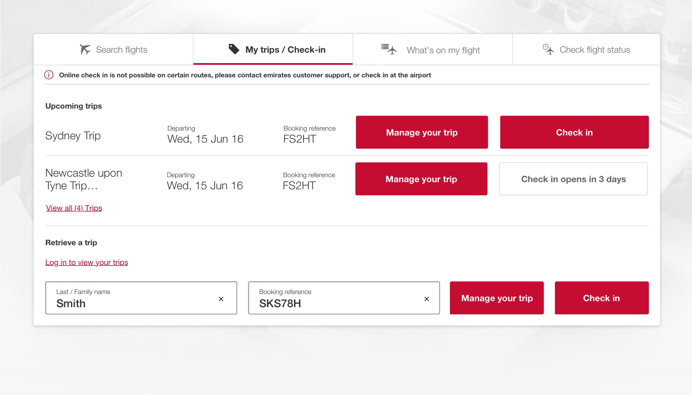Follow Log in to view your trips link
The height and width of the screenshot is (395, 692).
(x=87, y=262)
